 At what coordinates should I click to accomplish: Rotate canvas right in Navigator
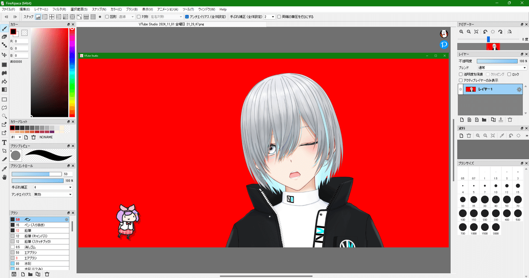(501, 32)
